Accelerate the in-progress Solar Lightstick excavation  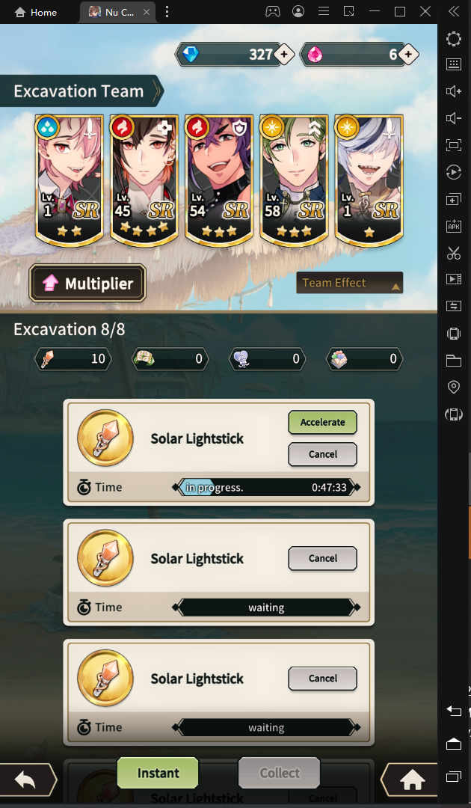tap(323, 422)
